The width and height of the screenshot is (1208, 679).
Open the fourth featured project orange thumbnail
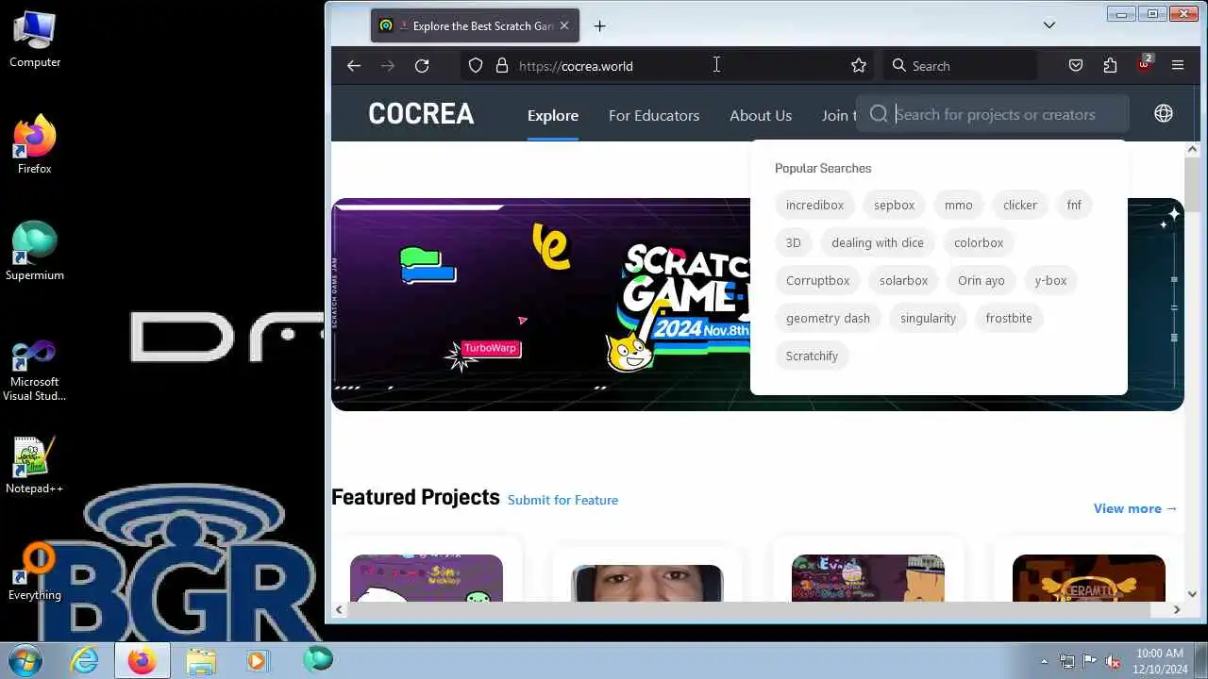1089,578
